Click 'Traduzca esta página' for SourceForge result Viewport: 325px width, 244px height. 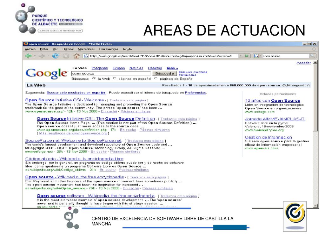(x=145, y=141)
